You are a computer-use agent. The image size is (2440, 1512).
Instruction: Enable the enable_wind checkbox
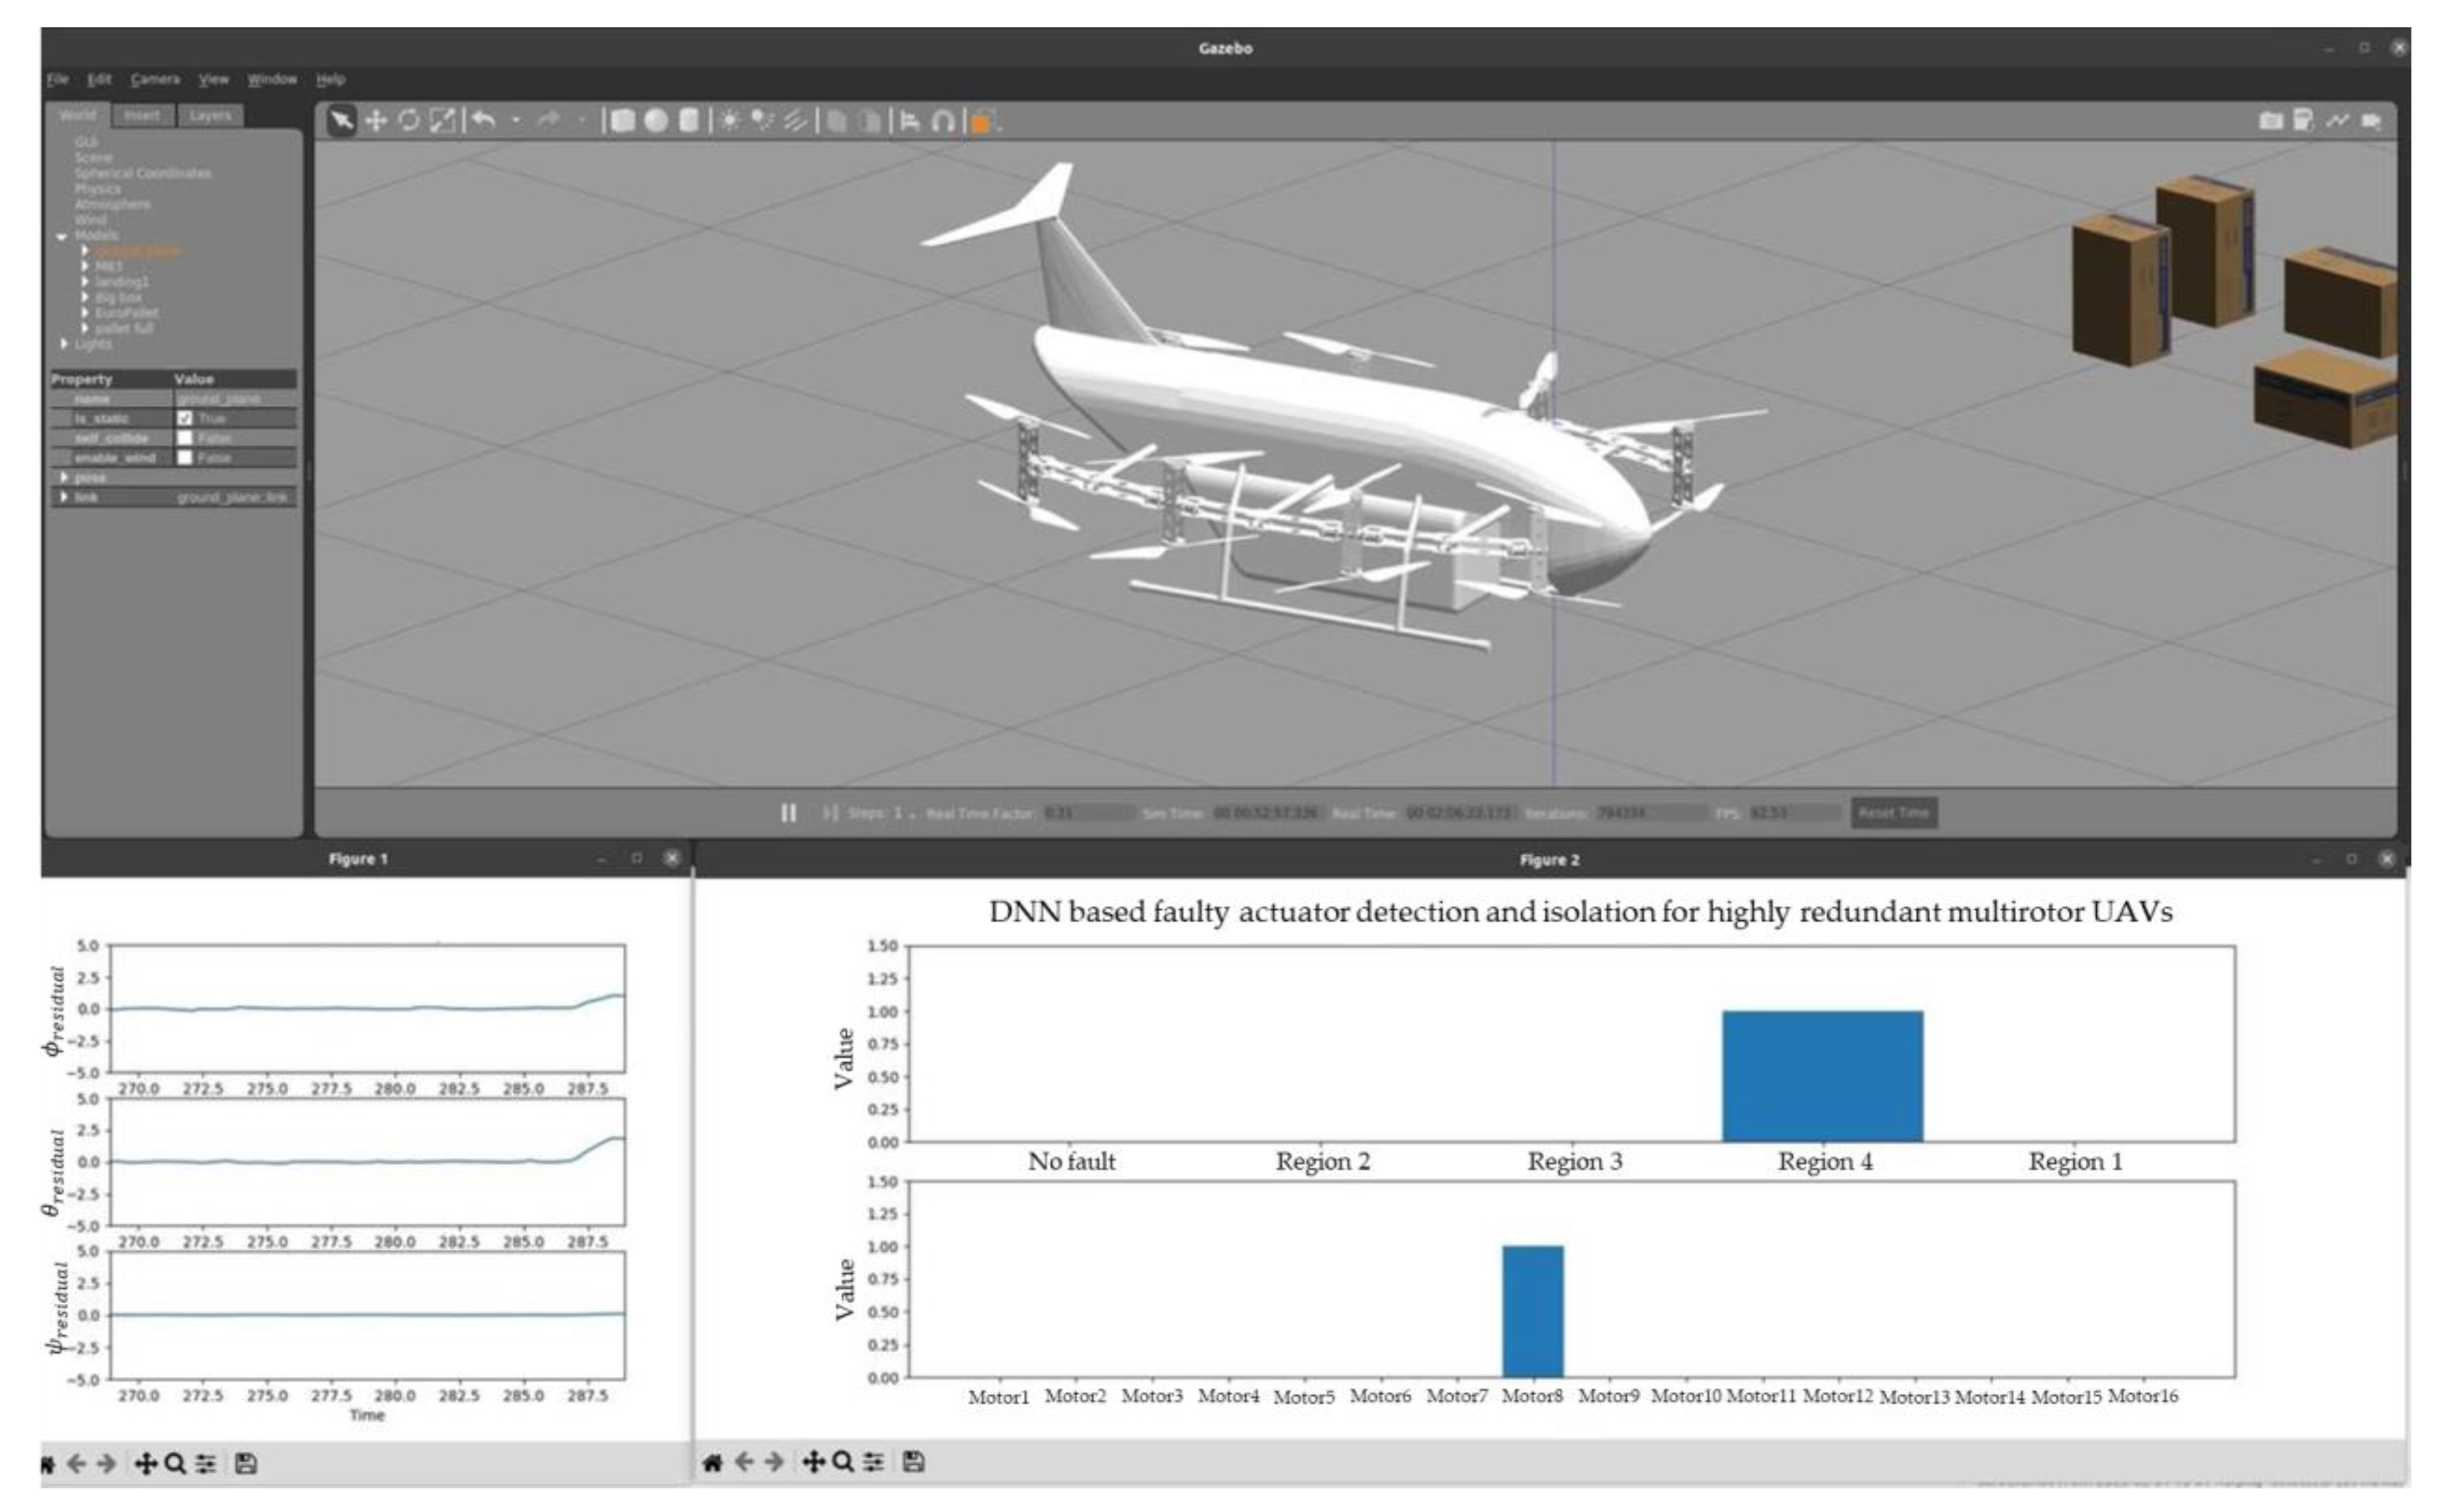click(x=185, y=458)
